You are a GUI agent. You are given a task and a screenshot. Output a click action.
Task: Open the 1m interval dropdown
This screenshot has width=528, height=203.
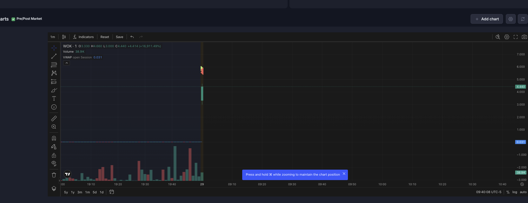coord(53,37)
